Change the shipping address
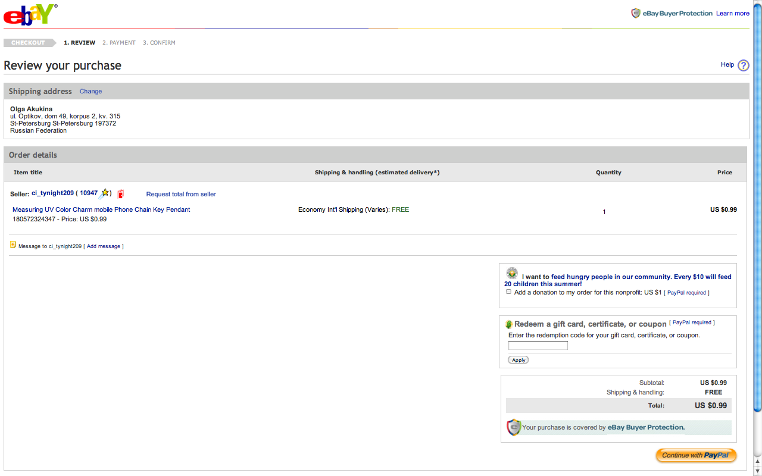This screenshot has height=476, width=762. (90, 91)
